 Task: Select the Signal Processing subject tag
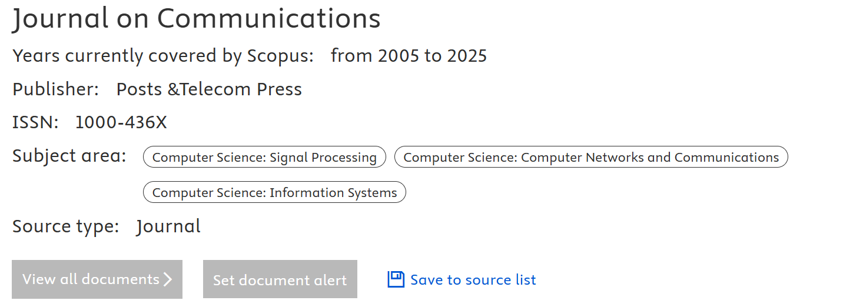(264, 157)
